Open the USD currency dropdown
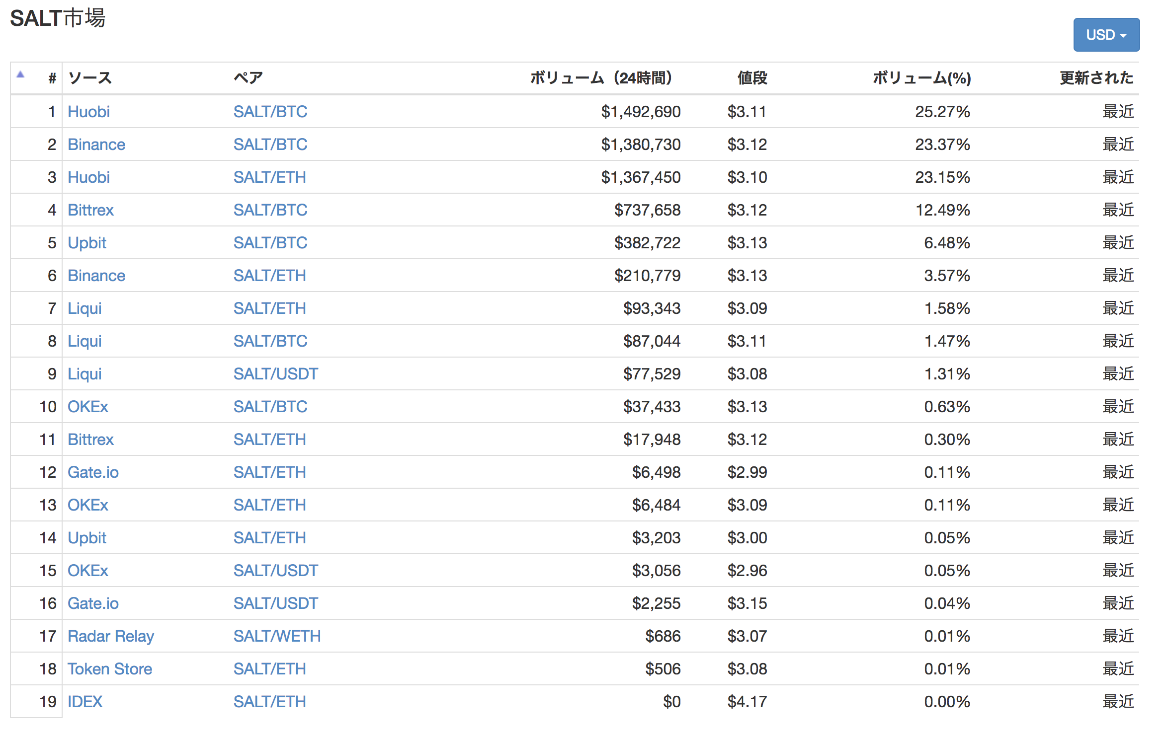Viewport: 1167px width, 738px height. tap(1106, 35)
